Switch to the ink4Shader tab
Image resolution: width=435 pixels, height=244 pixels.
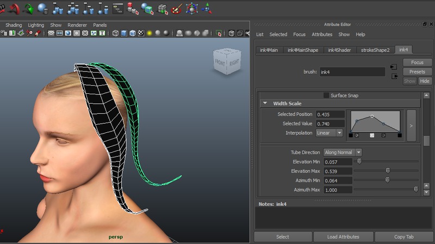coord(339,50)
